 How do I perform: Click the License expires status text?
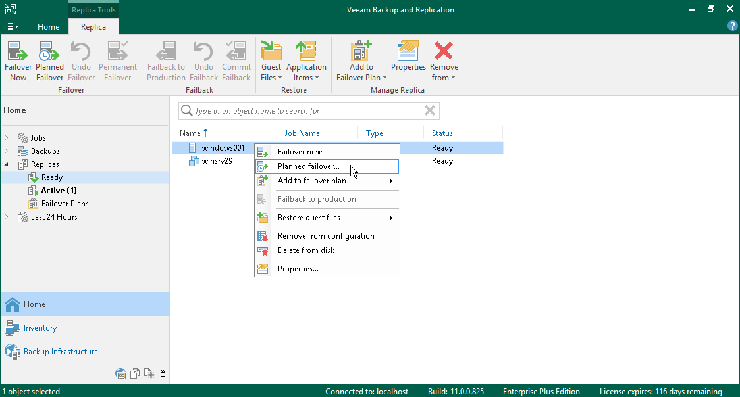click(661, 391)
